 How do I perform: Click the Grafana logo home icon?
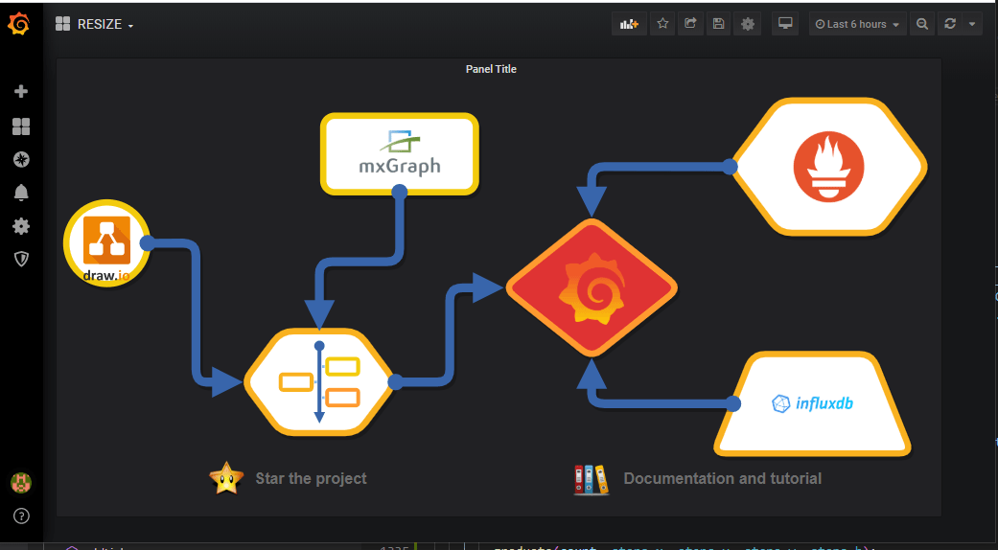click(19, 24)
